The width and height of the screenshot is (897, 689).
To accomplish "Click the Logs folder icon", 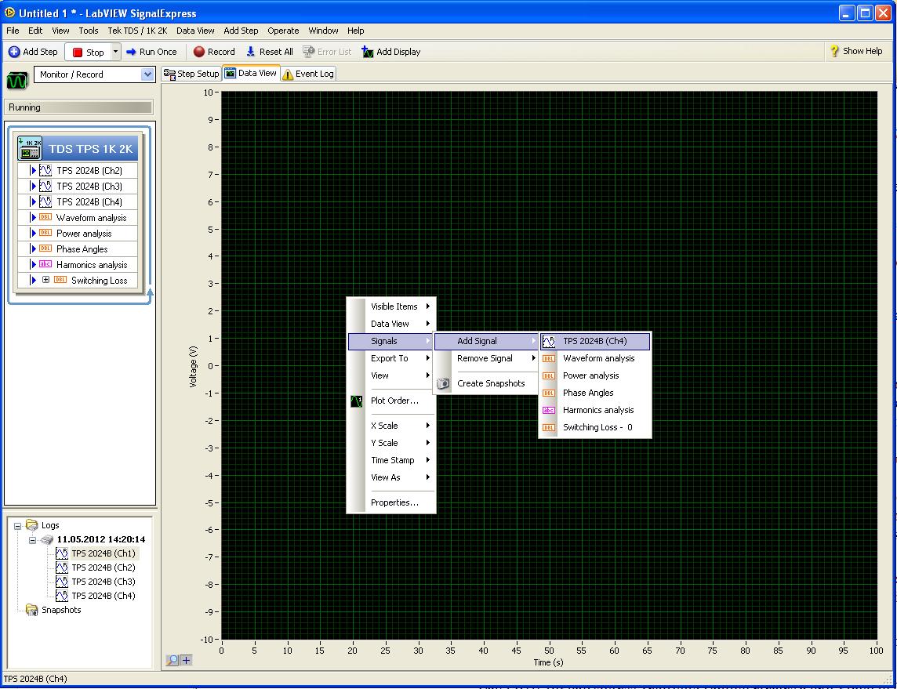I will pyautogui.click(x=32, y=525).
